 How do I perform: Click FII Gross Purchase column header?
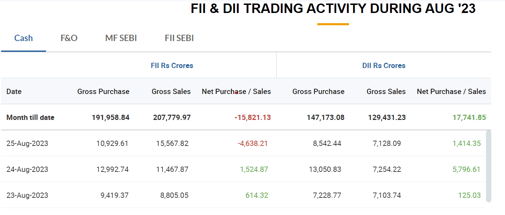click(103, 92)
